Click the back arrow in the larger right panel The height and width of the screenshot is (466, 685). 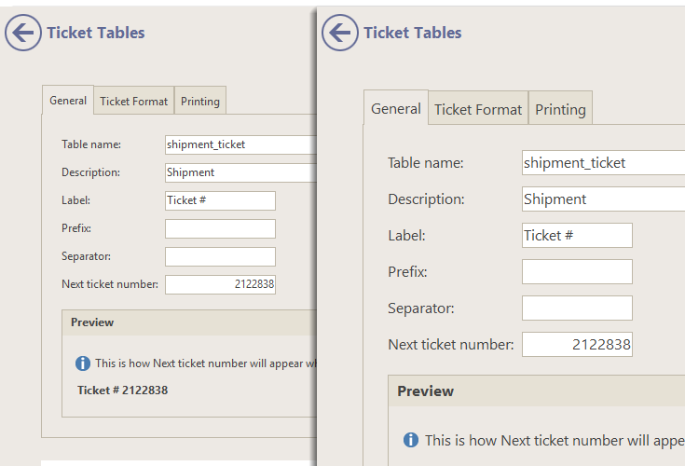340,33
